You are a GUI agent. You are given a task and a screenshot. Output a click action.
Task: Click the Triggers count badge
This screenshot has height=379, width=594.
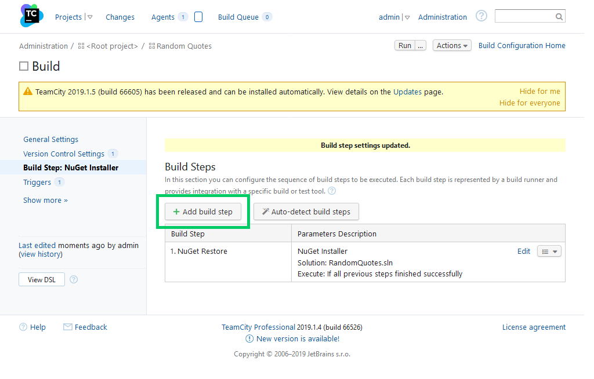[x=60, y=182]
